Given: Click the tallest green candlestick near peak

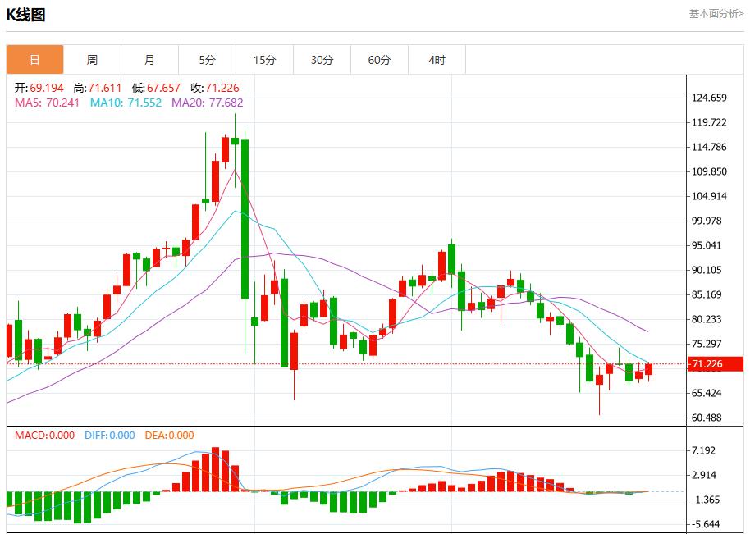Looking at the screenshot, I should coord(245,218).
